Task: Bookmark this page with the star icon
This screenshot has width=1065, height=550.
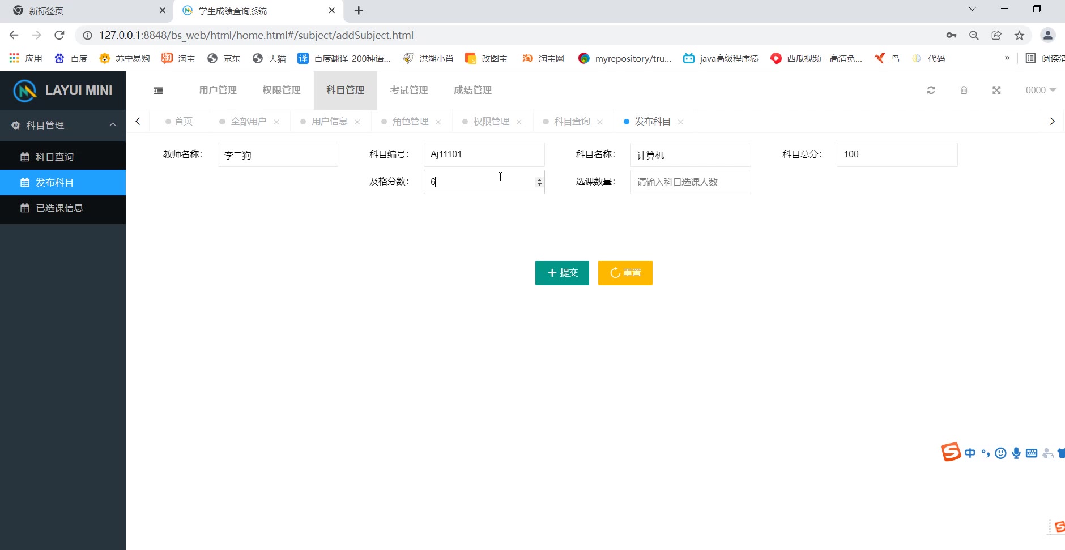Action: (1019, 35)
